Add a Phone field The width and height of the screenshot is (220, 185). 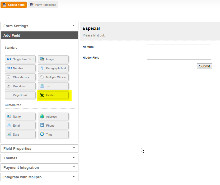click(53, 126)
